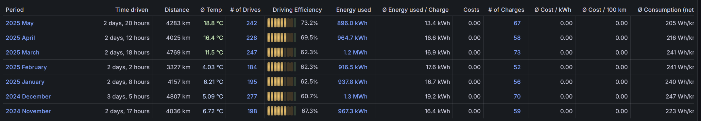Viewport: 701px width, 121px height.
Task: Click the 67 charges count for May
Action: point(517,23)
